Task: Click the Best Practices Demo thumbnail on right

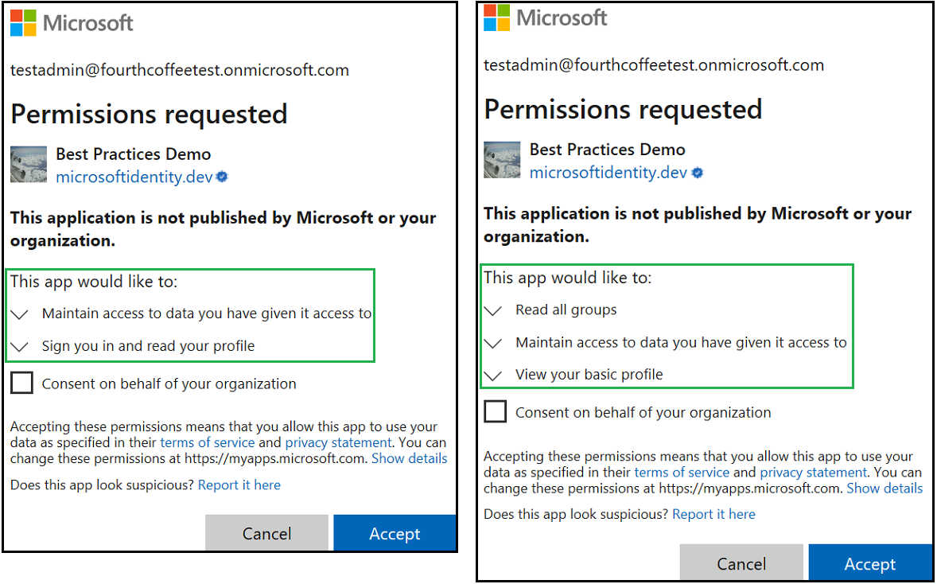Action: 502,159
